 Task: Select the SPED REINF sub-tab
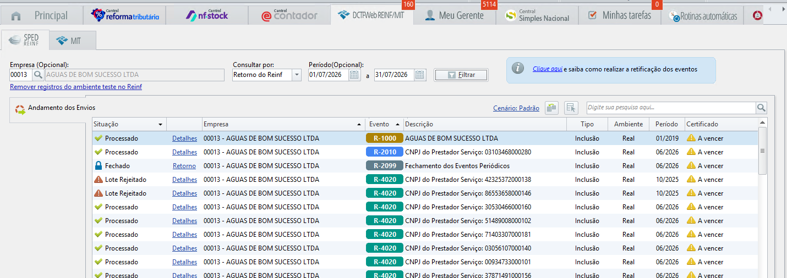point(25,40)
